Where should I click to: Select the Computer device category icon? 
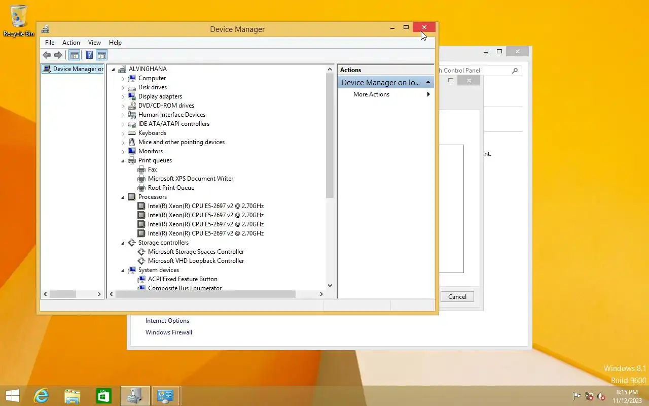pyautogui.click(x=132, y=78)
